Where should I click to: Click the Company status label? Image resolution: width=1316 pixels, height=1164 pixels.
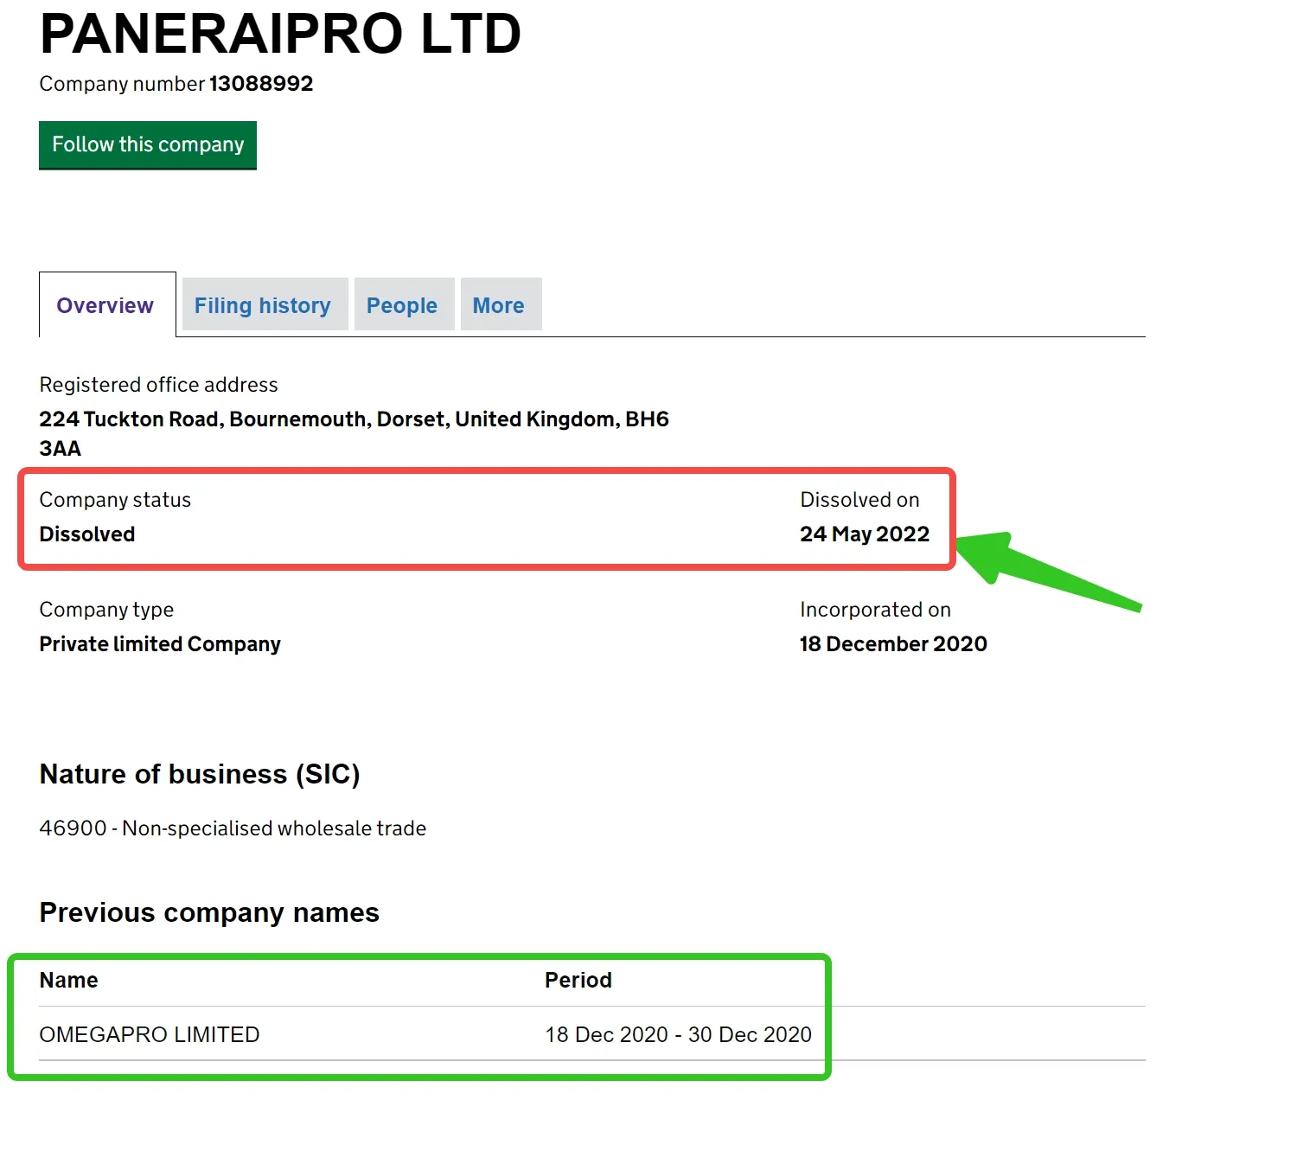115,500
